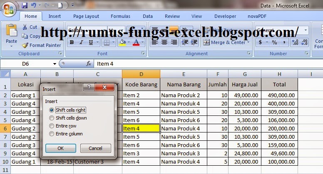Image resolution: width=323 pixels, height=174 pixels.
Task: Select row 6 header
Action: coord(5,128)
